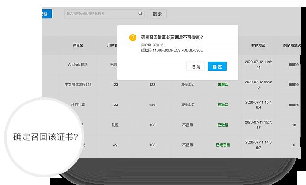Click the orange question mark icon in the dialog
Viewport: 306px width, 185px height.
click(x=133, y=37)
